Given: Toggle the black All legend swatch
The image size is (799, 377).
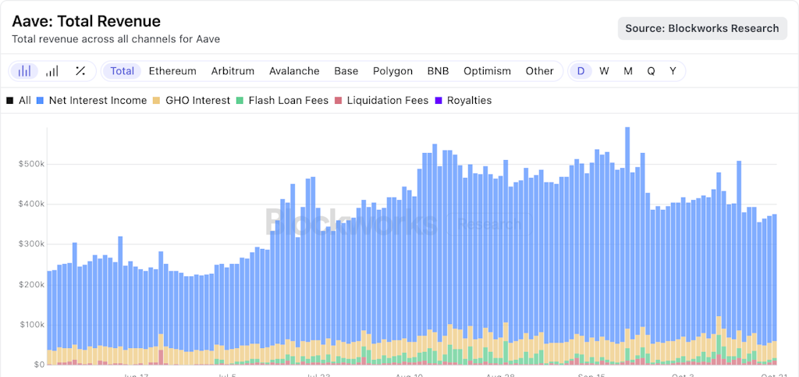Looking at the screenshot, I should (x=9, y=101).
